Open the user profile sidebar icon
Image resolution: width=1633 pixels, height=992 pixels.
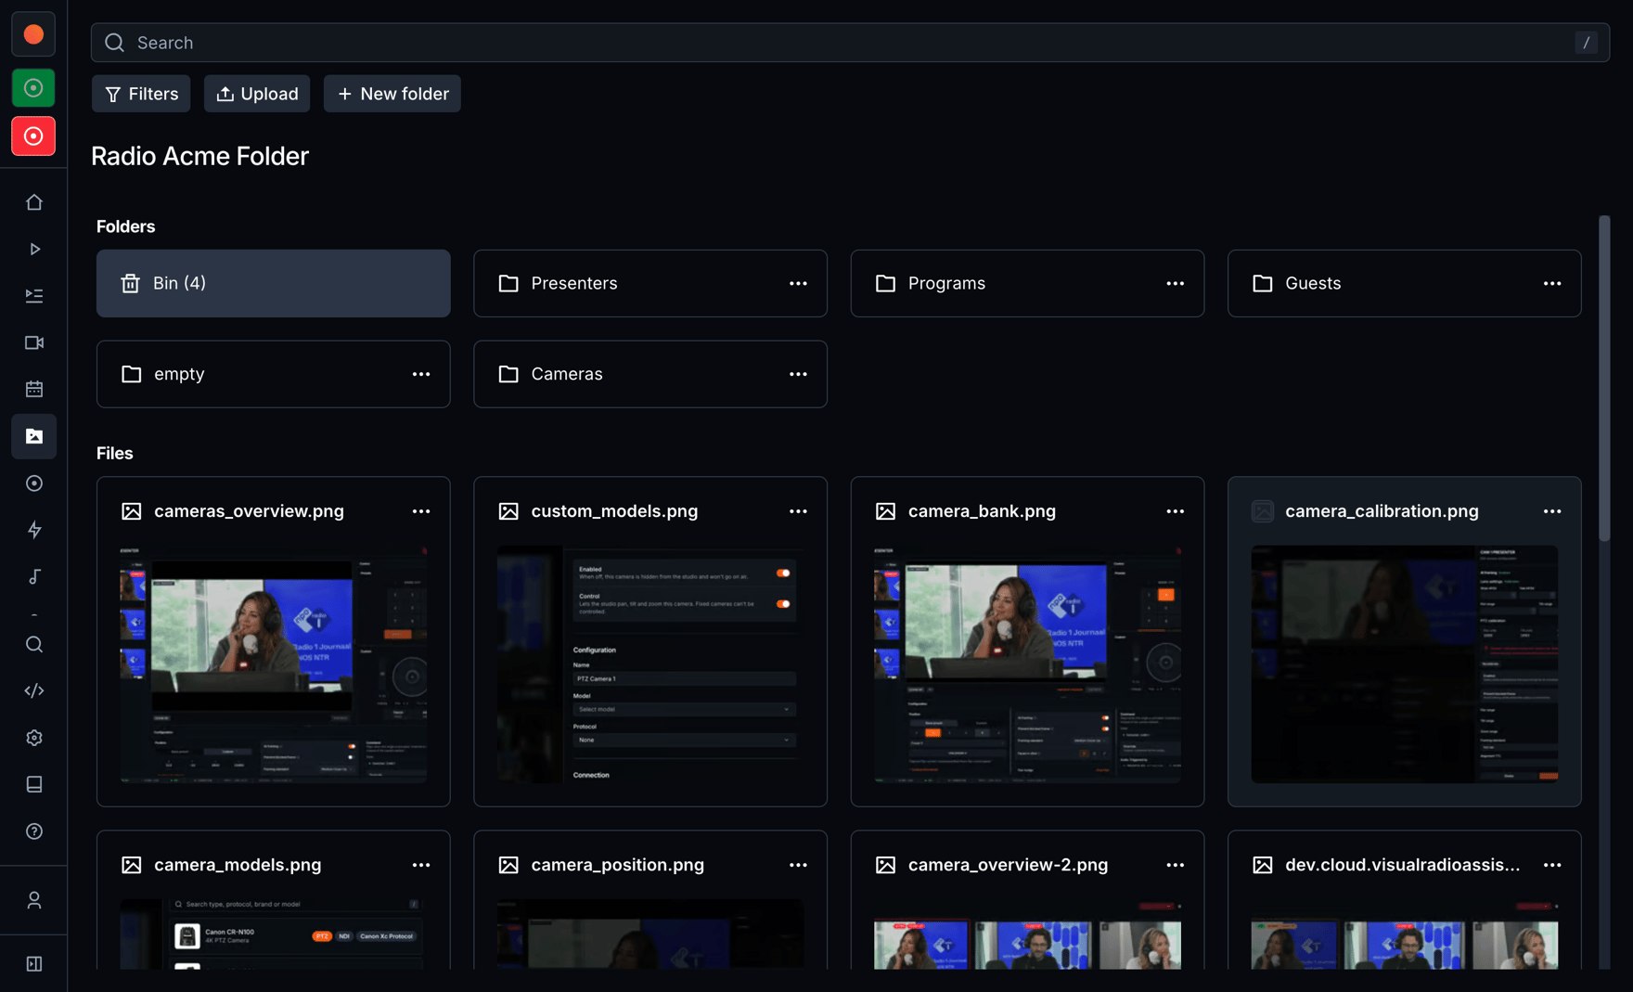click(x=34, y=900)
